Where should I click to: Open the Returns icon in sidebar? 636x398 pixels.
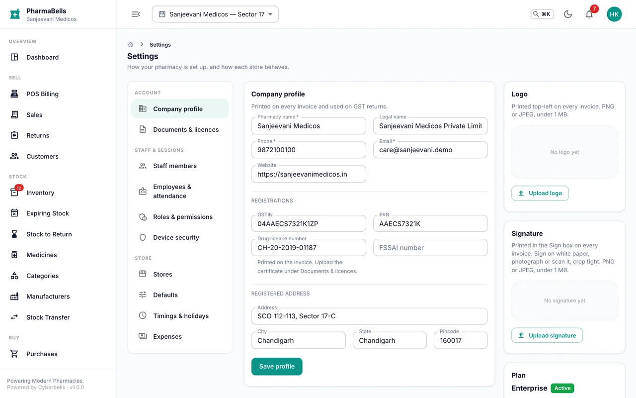pos(14,135)
